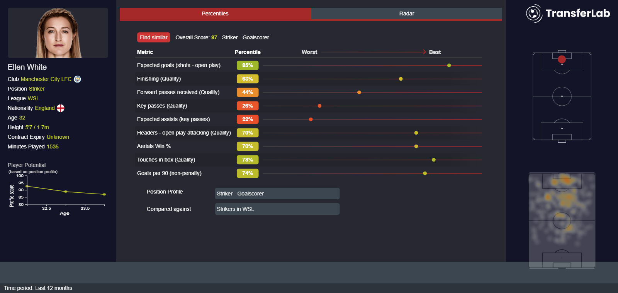
Task: Open the Manchester City LFC club link
Action: tap(46, 79)
